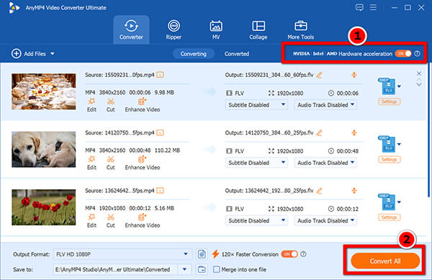Open Subtitle Disabled dropdown for 15509231 video

256,105
